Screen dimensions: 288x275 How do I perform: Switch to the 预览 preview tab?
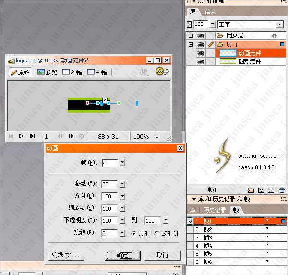pos(47,72)
